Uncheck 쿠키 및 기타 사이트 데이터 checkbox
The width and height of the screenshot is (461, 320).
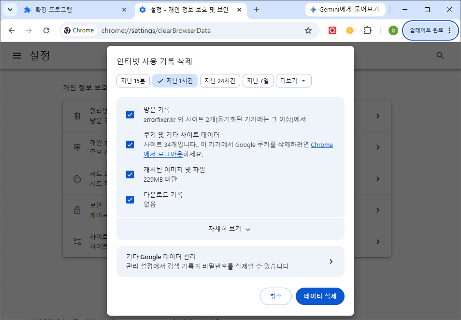[130, 145]
